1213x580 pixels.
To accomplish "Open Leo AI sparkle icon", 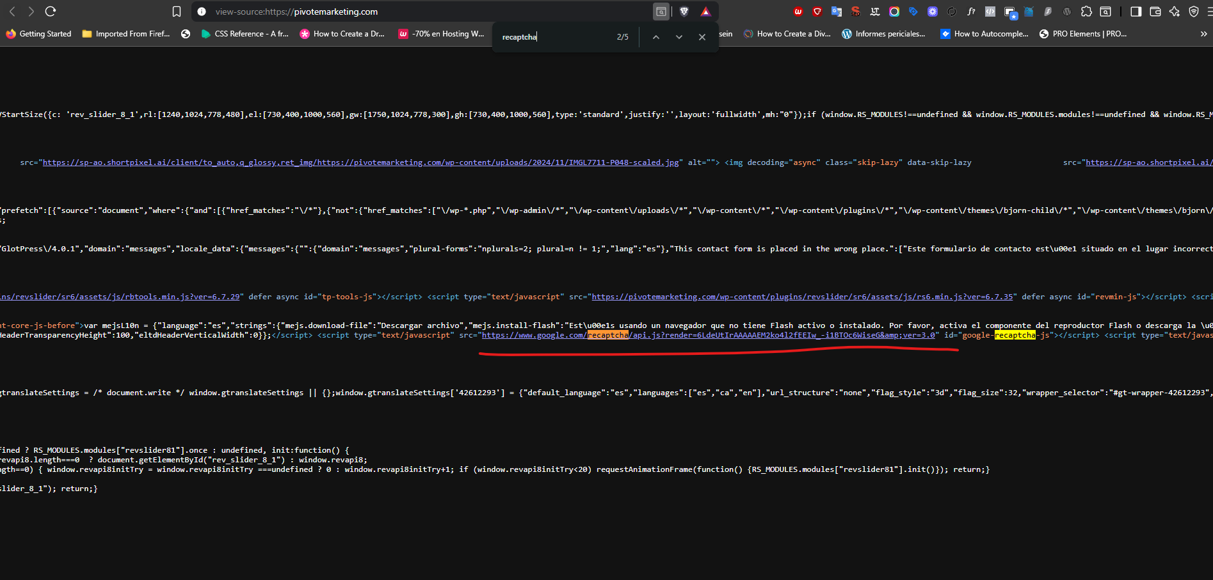I will point(1175,12).
